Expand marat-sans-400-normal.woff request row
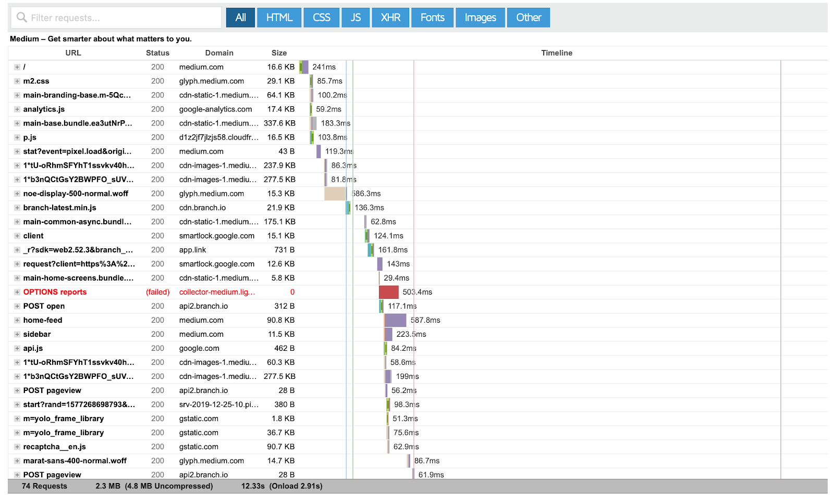The height and width of the screenshot is (495, 834). click(17, 461)
